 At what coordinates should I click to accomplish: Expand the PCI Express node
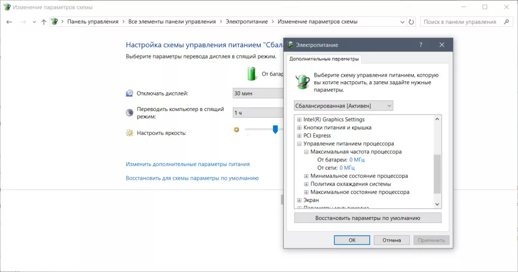click(299, 136)
